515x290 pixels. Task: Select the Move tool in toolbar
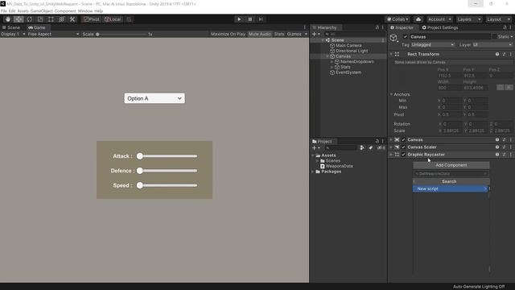coord(19,19)
